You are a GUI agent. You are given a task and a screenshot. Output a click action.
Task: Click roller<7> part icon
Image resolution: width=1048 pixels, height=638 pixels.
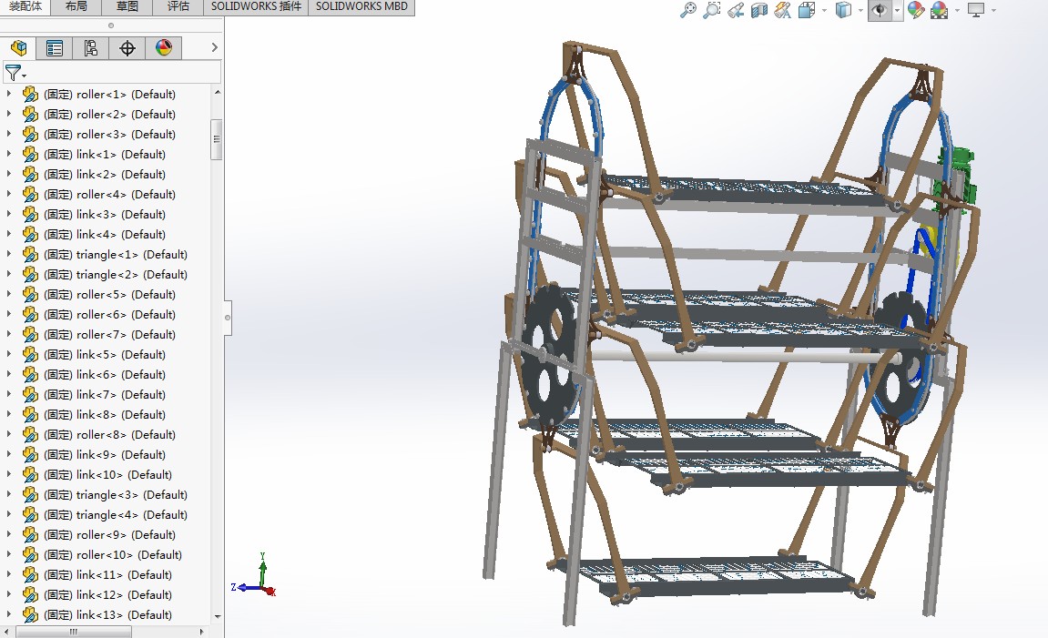click(x=30, y=335)
